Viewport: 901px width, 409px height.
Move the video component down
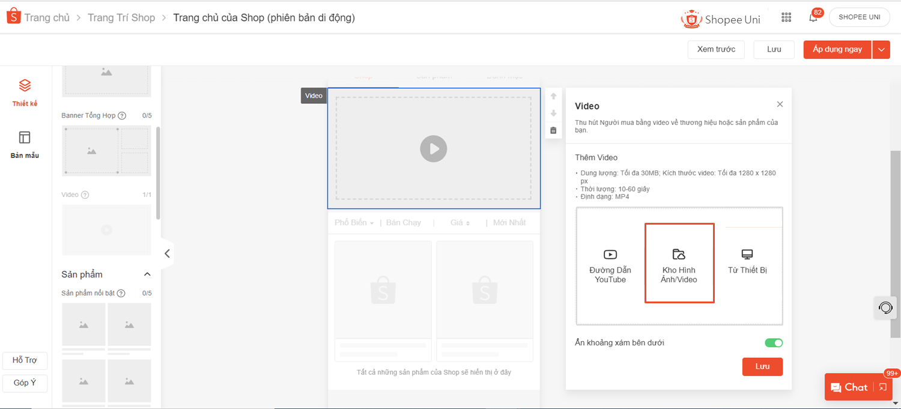pyautogui.click(x=553, y=114)
